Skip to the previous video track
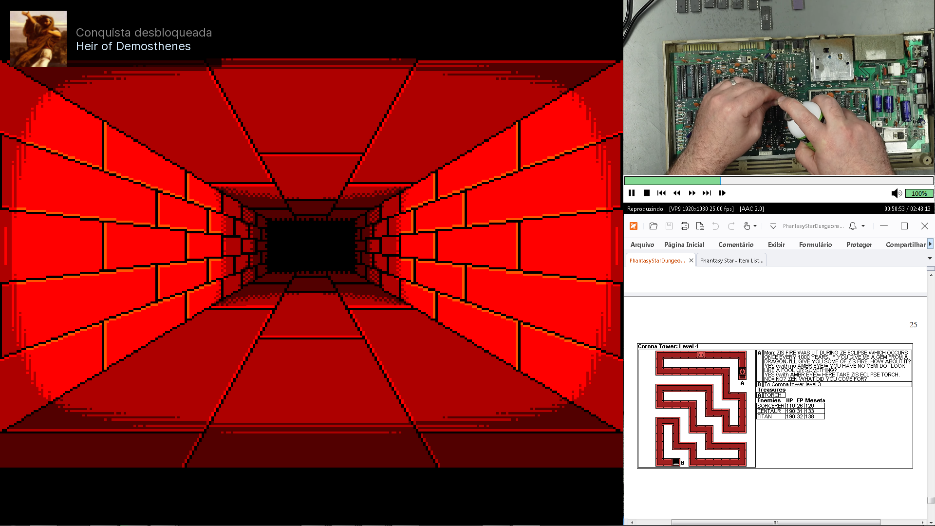 pos(661,193)
